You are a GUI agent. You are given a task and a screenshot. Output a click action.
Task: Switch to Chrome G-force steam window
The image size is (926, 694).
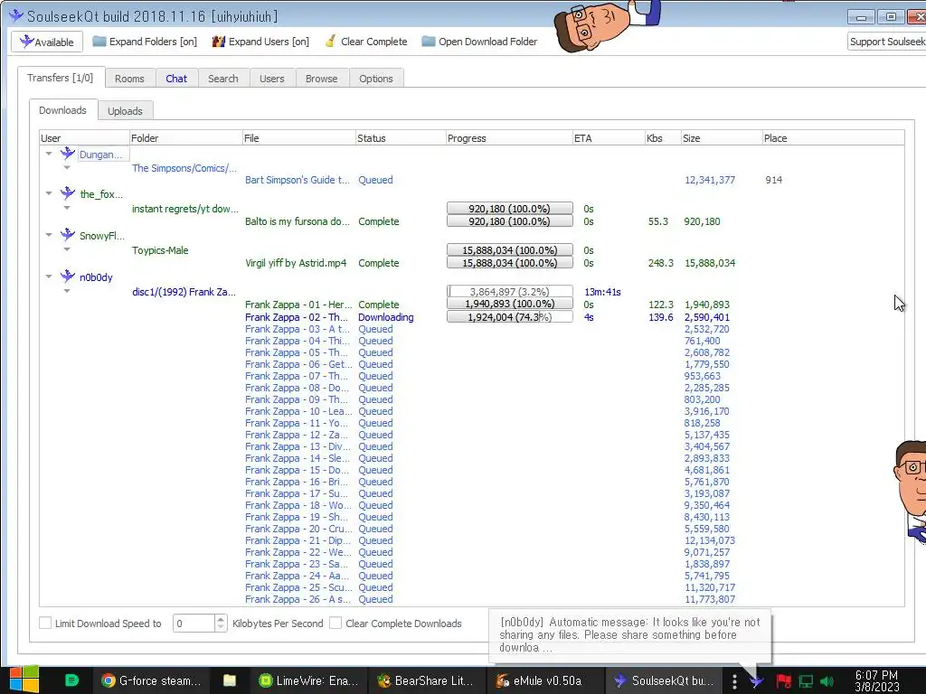[x=151, y=680]
